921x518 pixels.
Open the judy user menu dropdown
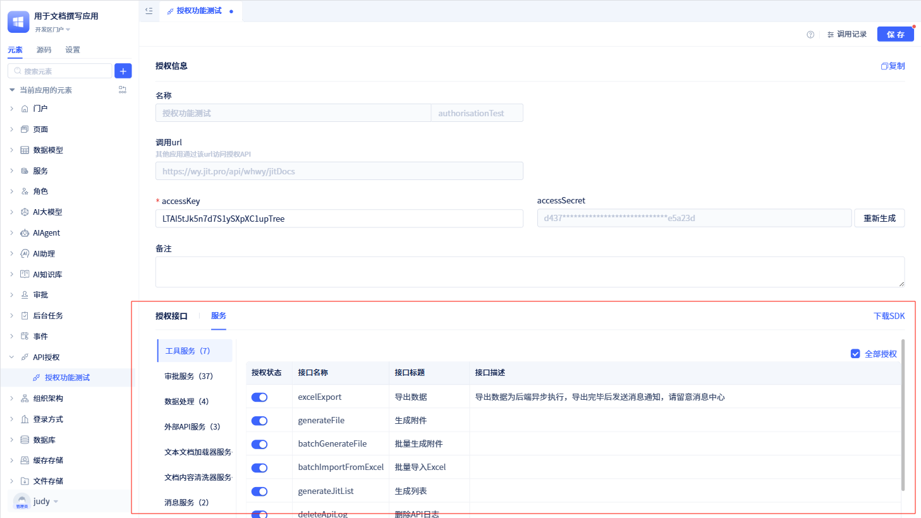click(x=56, y=502)
